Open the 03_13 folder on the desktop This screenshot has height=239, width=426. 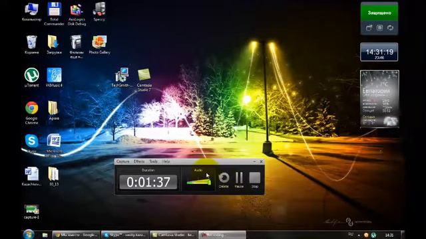54,177
